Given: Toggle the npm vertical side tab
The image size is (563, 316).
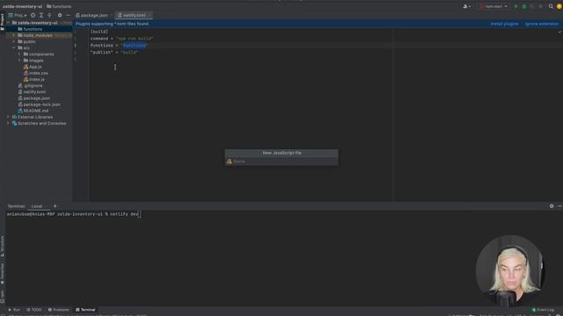Looking at the screenshot, I should (2, 297).
